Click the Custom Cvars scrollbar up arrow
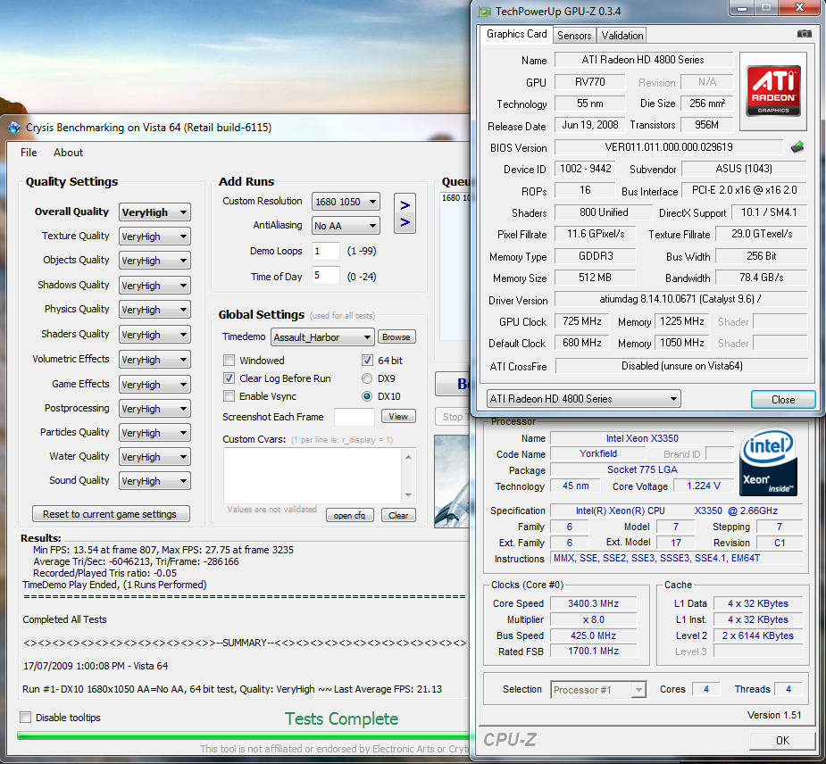This screenshot has width=826, height=764. coord(408,457)
